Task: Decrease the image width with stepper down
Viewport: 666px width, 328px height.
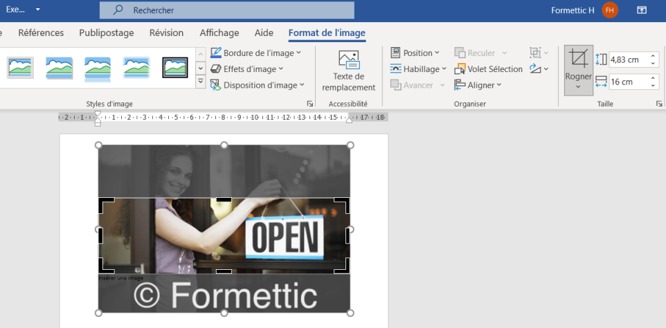Action: [x=654, y=86]
